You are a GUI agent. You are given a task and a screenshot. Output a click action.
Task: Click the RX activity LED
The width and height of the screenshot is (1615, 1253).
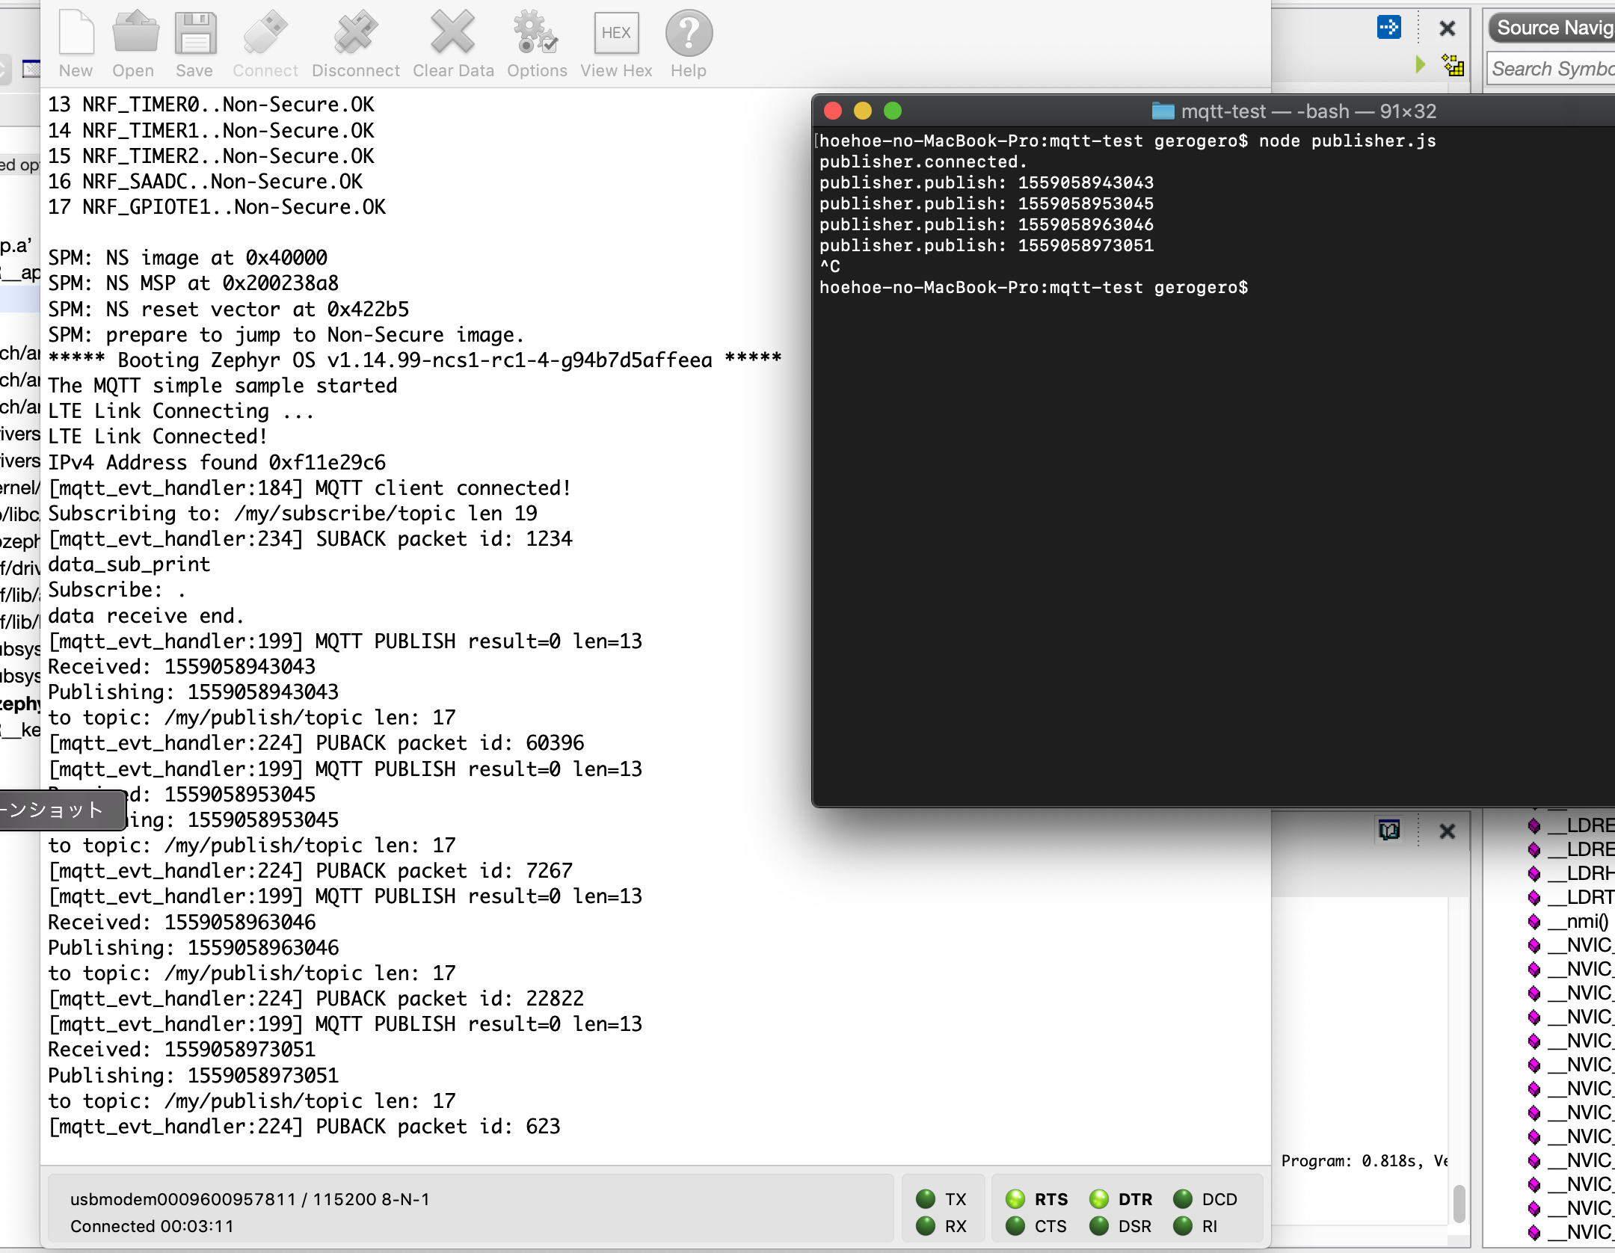pyautogui.click(x=926, y=1226)
